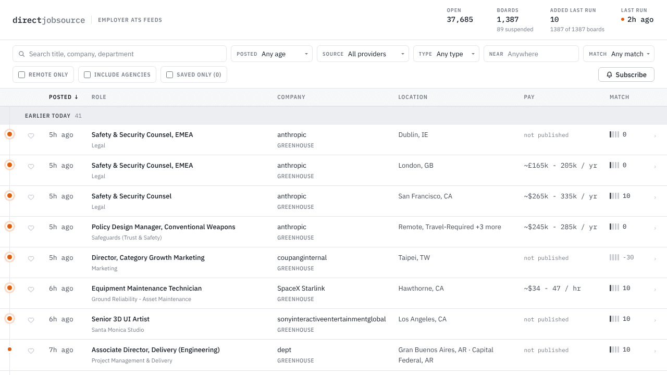The image size is (667, 375).
Task: Open Associate Director, Delivery (Engineering) listing
Action: [156, 350]
